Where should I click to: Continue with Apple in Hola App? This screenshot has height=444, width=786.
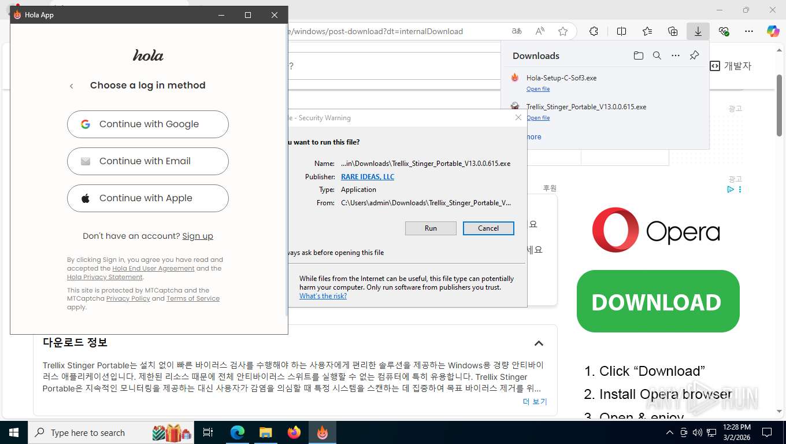(148, 198)
